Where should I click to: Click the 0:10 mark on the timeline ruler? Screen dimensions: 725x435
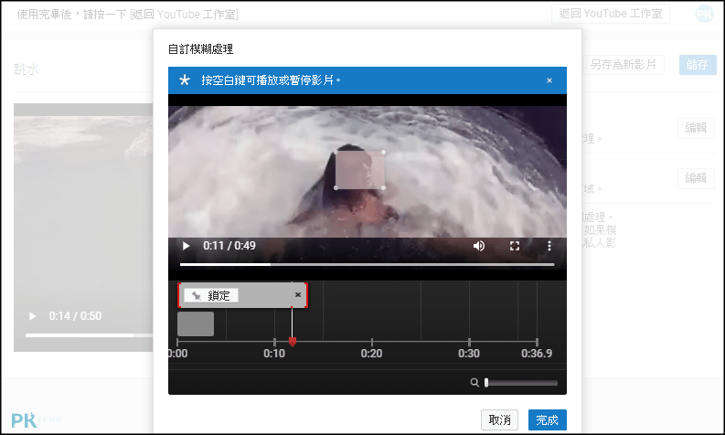click(274, 353)
